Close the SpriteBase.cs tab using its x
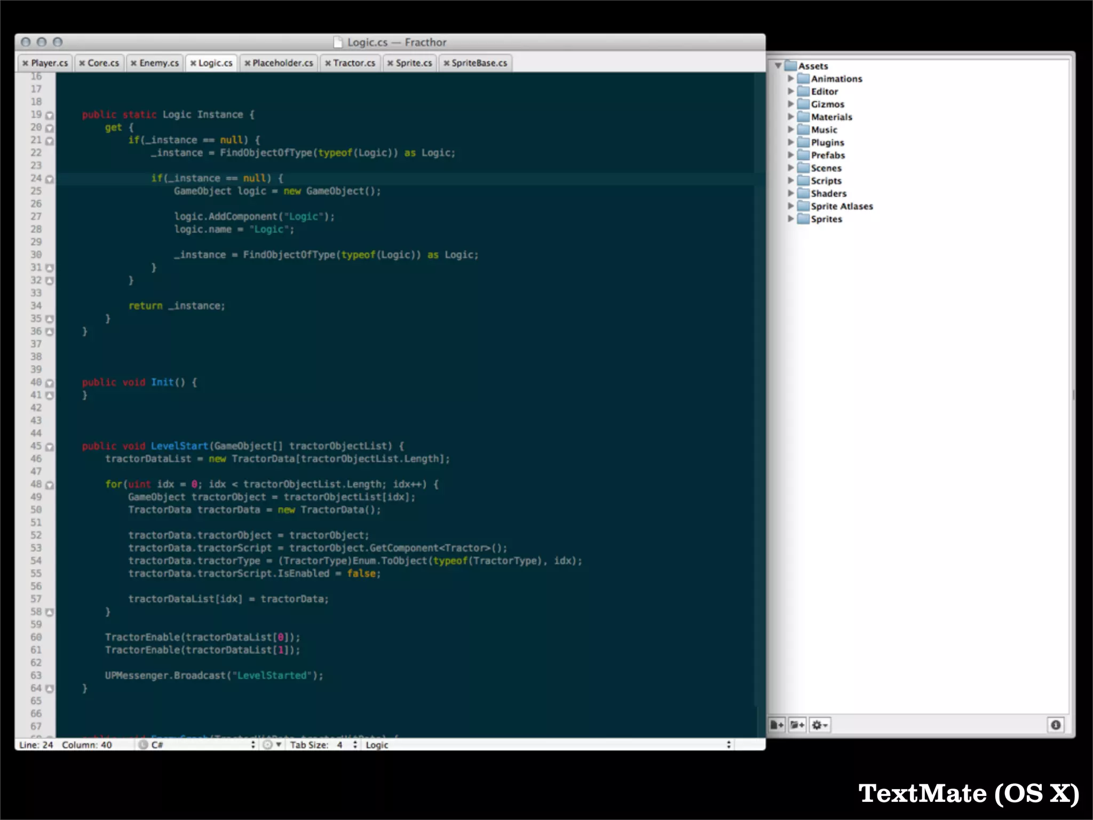 (x=446, y=63)
